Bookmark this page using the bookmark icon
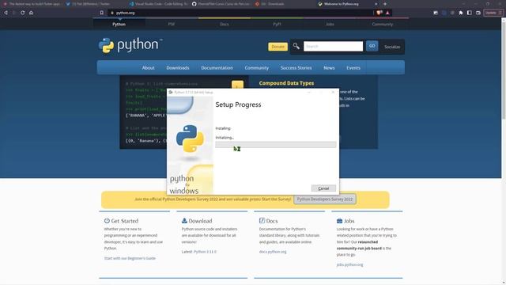 (x=102, y=13)
